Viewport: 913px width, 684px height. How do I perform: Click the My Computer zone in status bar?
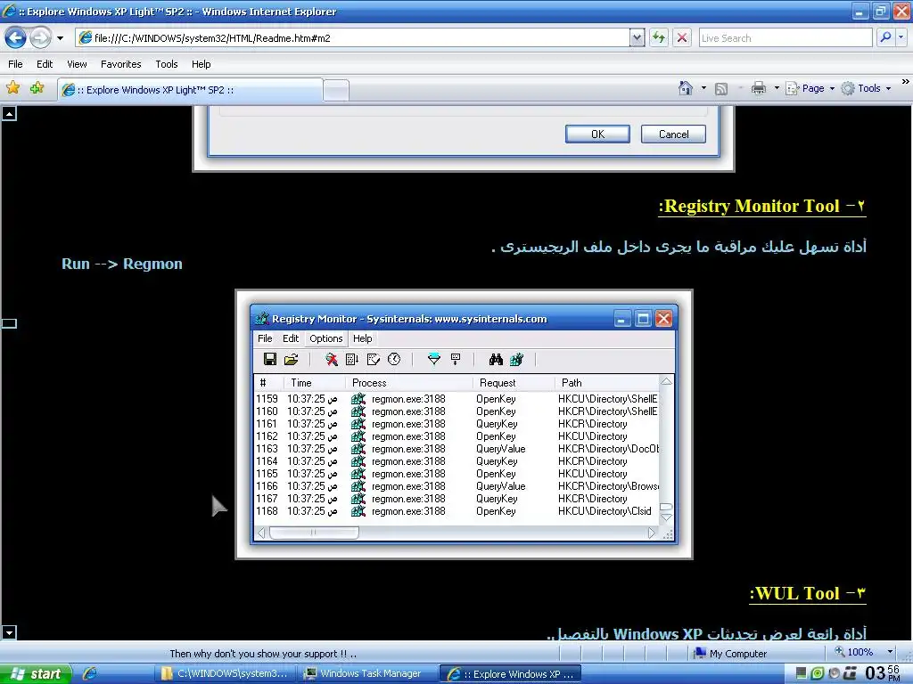pyautogui.click(x=730, y=653)
